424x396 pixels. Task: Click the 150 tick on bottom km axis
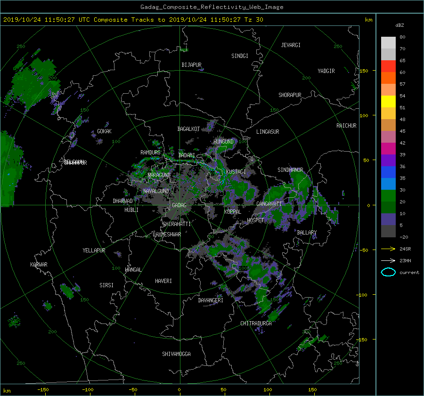click(x=312, y=390)
